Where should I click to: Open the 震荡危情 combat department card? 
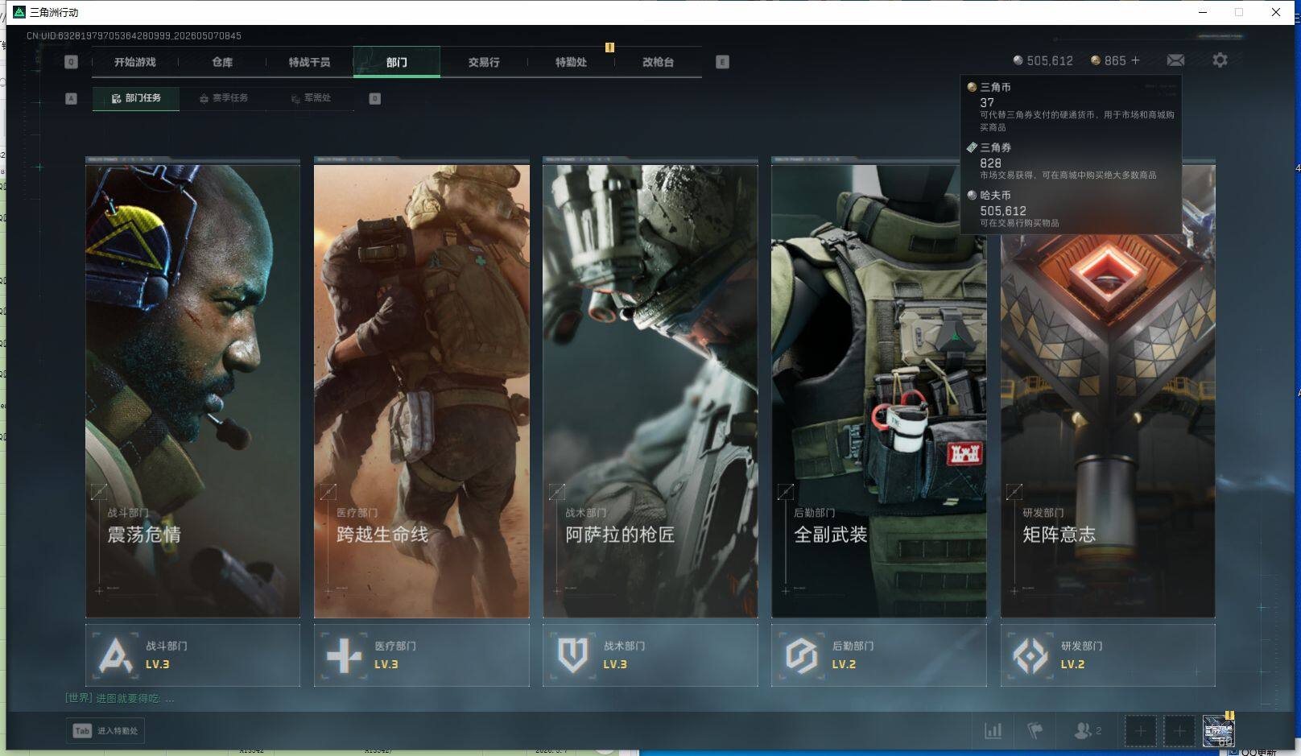point(192,390)
